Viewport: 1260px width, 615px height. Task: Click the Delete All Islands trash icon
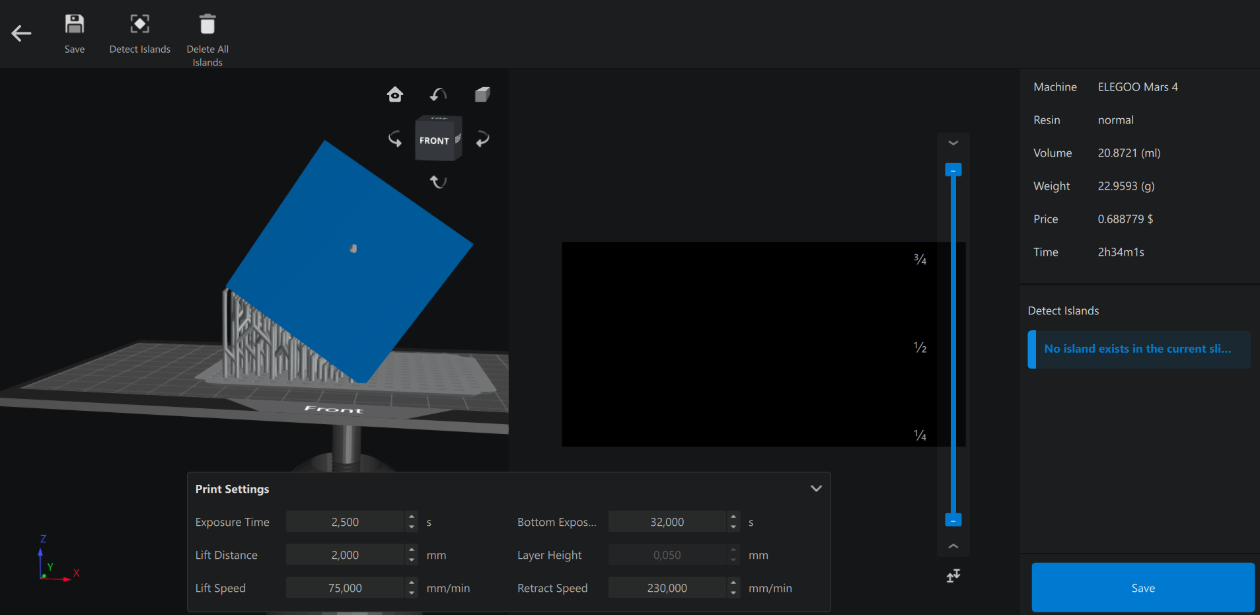[207, 24]
